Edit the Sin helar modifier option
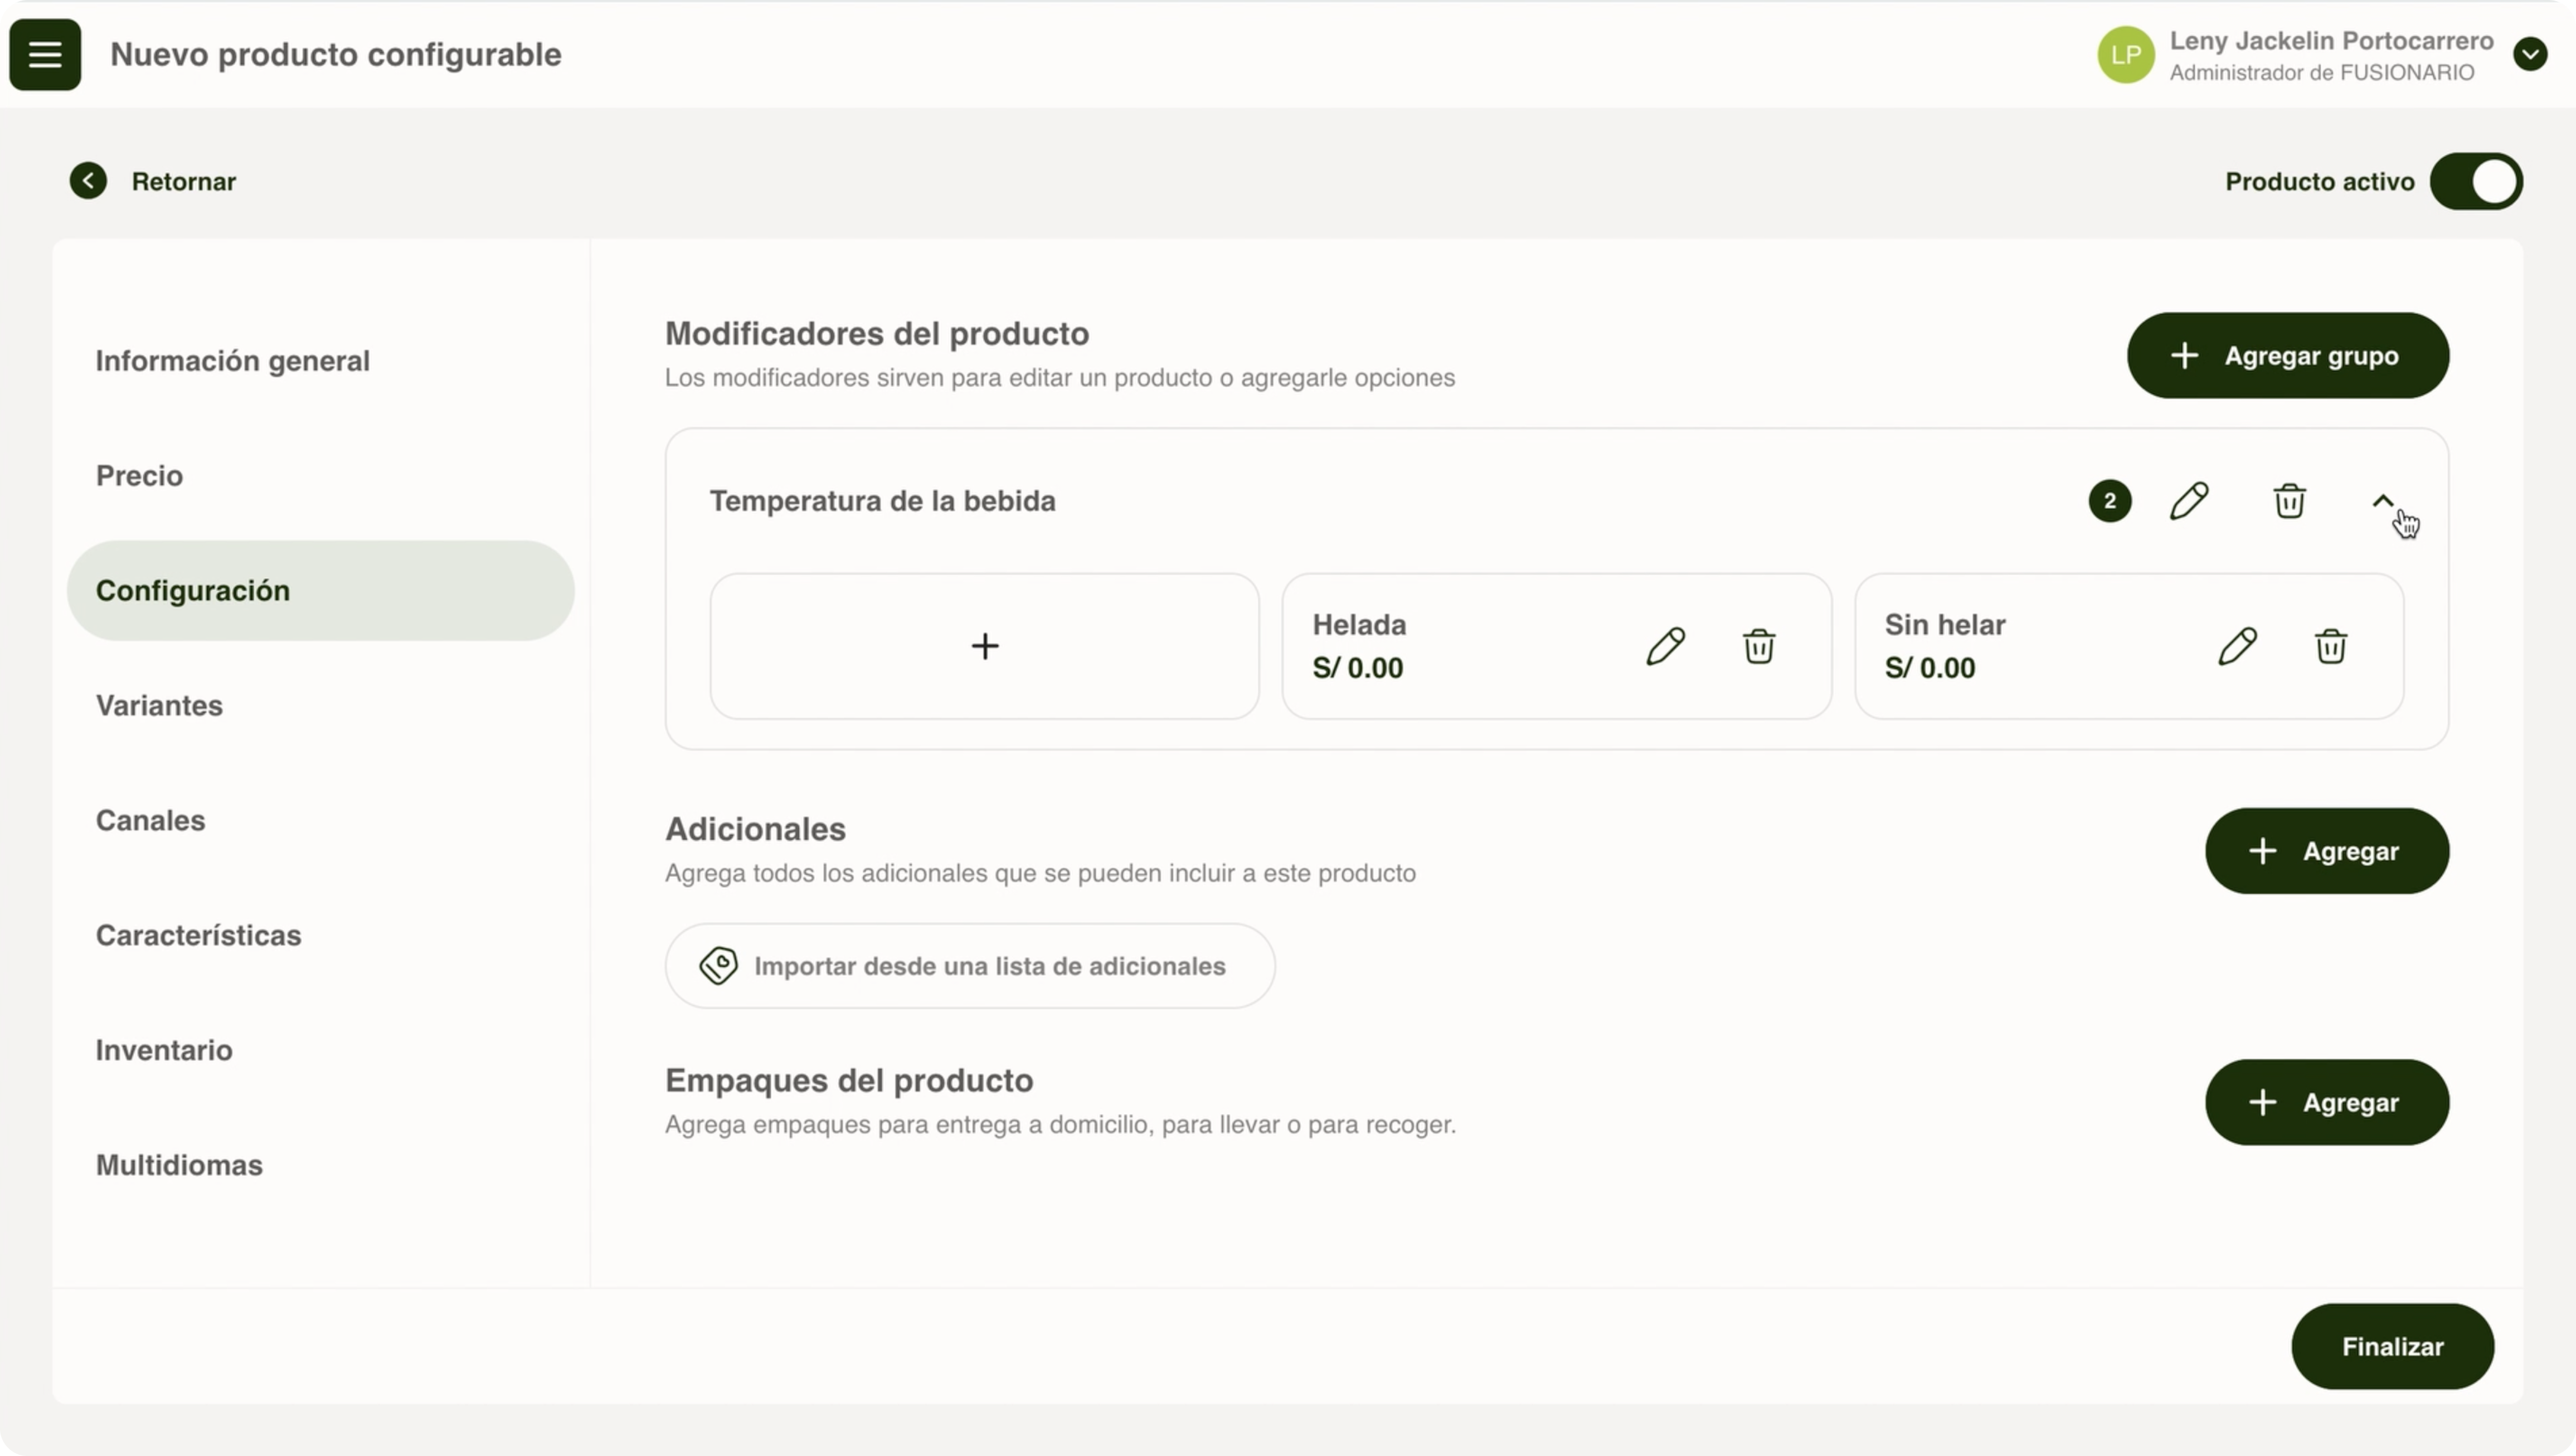Image resolution: width=2576 pixels, height=1456 pixels. pos(2237,646)
